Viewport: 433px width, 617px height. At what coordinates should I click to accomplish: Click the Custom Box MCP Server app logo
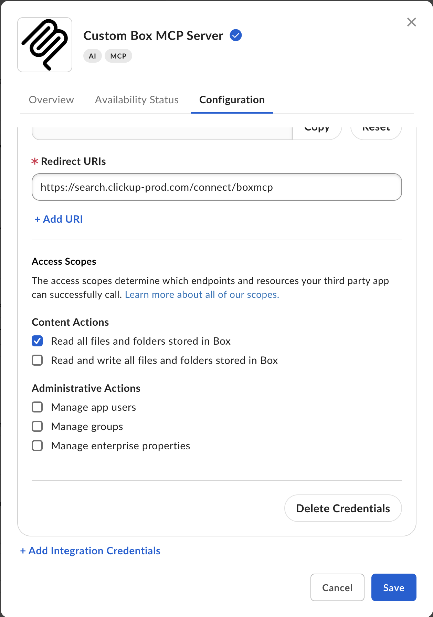click(x=45, y=45)
